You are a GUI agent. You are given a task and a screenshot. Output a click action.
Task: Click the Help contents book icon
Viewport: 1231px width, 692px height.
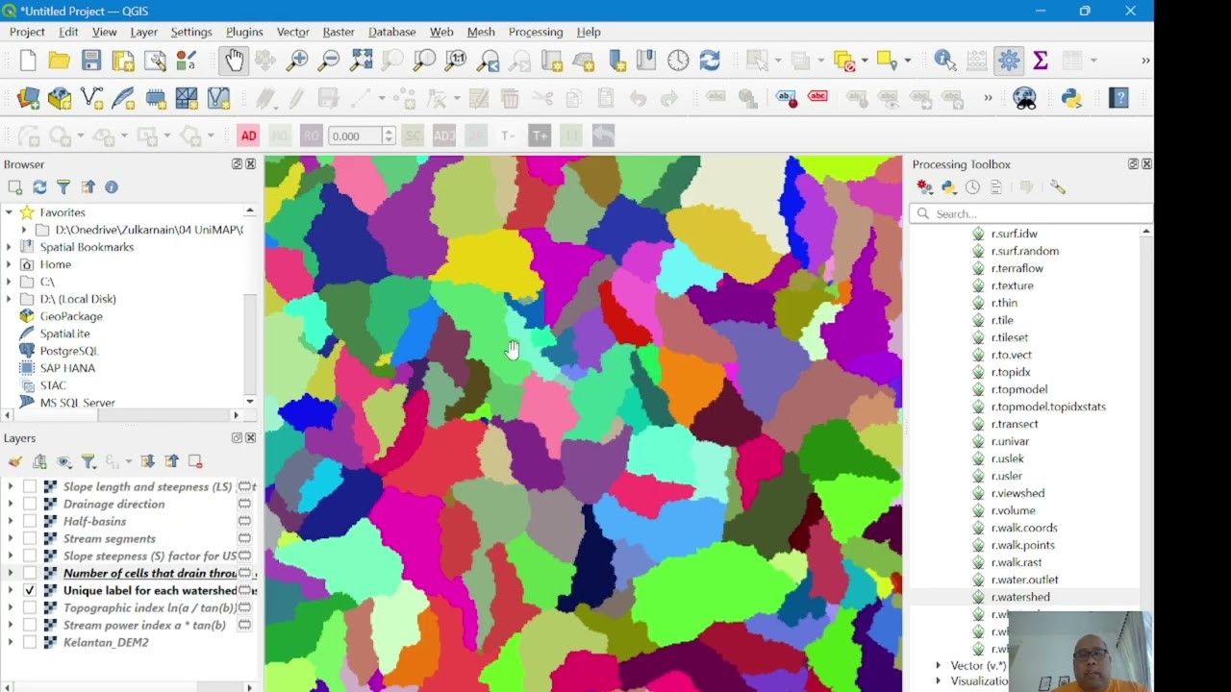[1118, 98]
